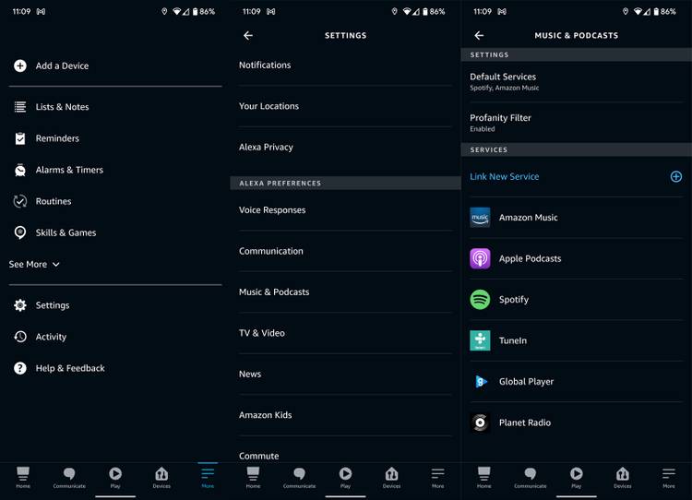692x500 pixels.
Task: Open More tab in Music & Podcasts screen
Action: click(x=669, y=478)
